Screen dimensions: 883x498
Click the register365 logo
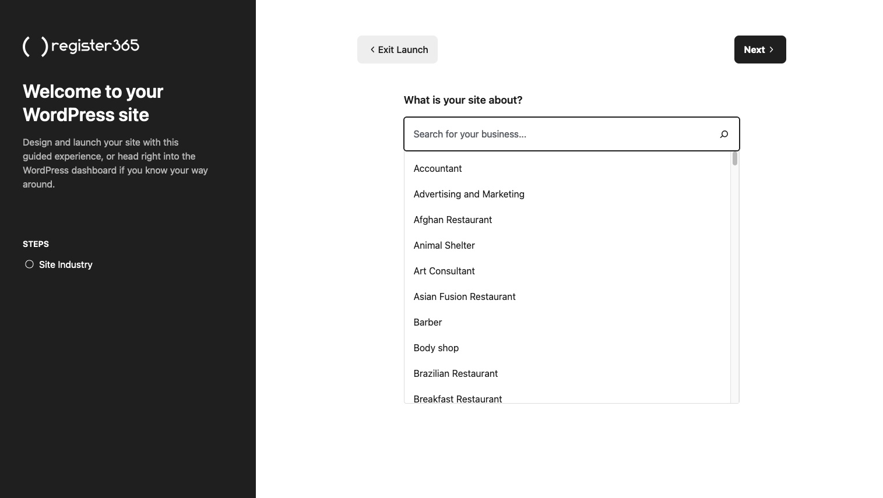click(80, 46)
